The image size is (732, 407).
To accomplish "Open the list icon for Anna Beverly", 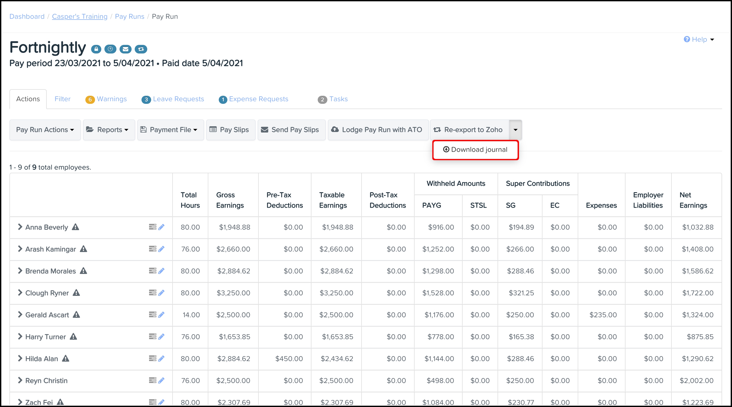I will click(153, 227).
